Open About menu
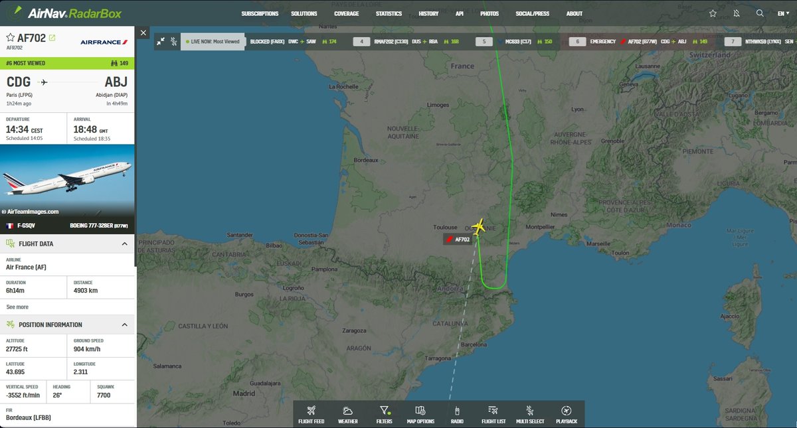Viewport: 797px width, 428px height. pyautogui.click(x=575, y=13)
